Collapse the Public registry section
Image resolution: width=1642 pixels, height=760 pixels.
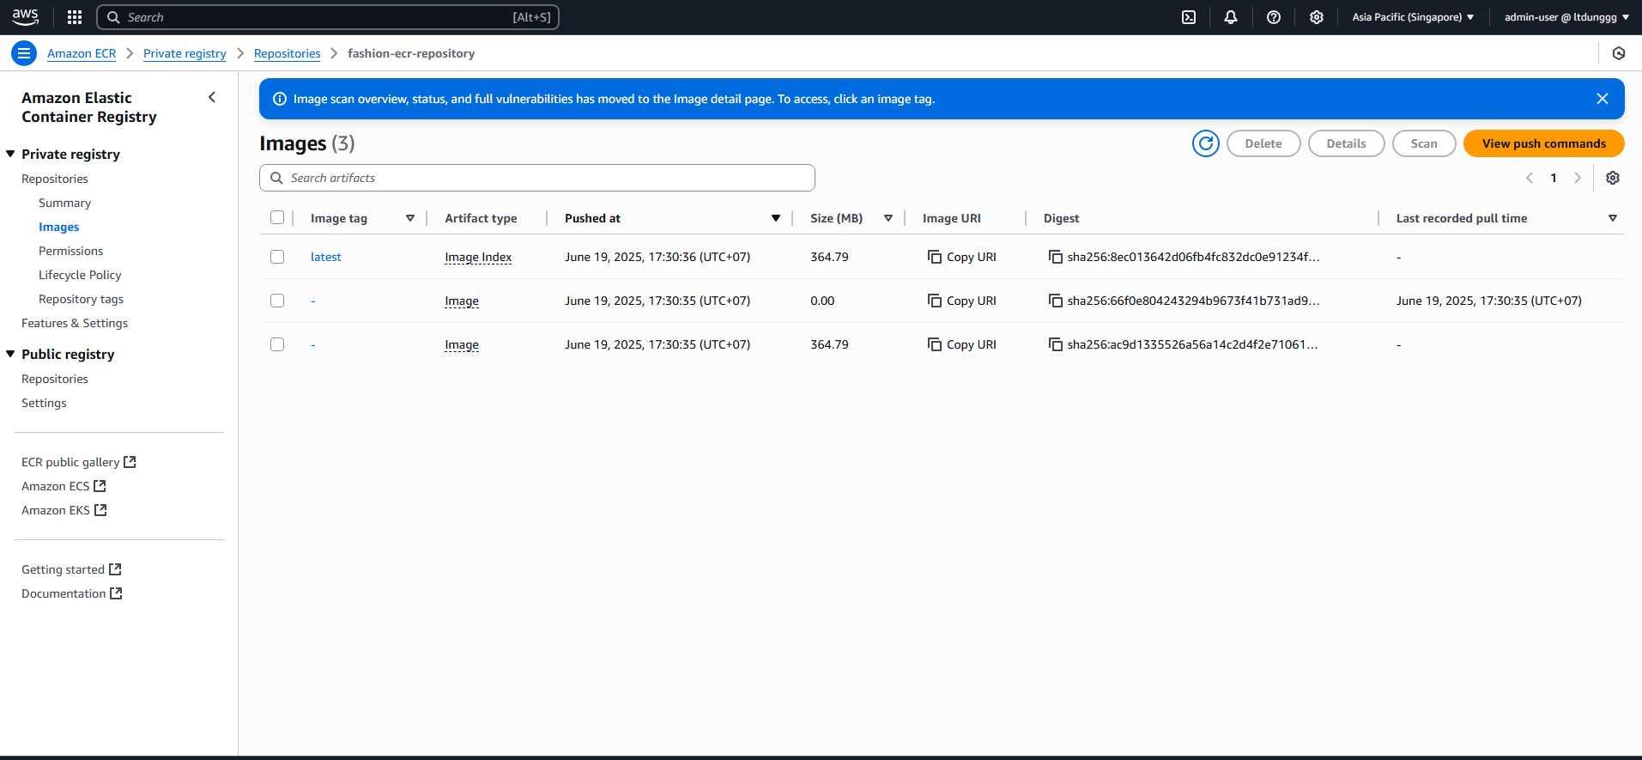coord(10,354)
